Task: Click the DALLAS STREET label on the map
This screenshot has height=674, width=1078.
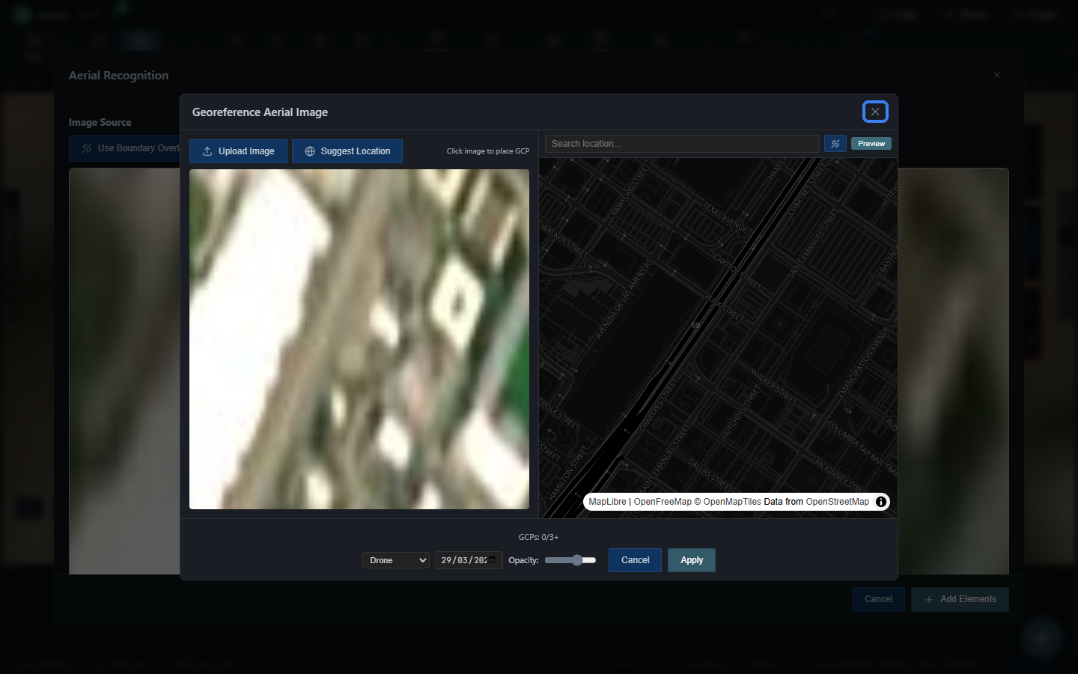Action: point(710,474)
